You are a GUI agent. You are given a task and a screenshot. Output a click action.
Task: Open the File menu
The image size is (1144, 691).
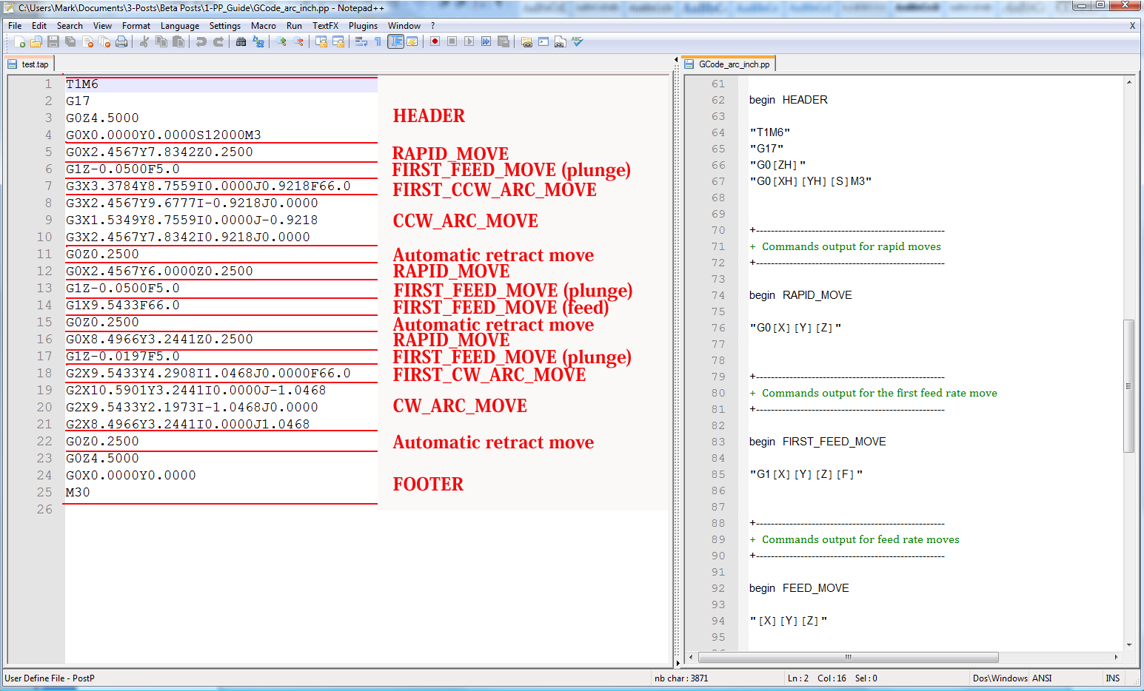[15, 26]
